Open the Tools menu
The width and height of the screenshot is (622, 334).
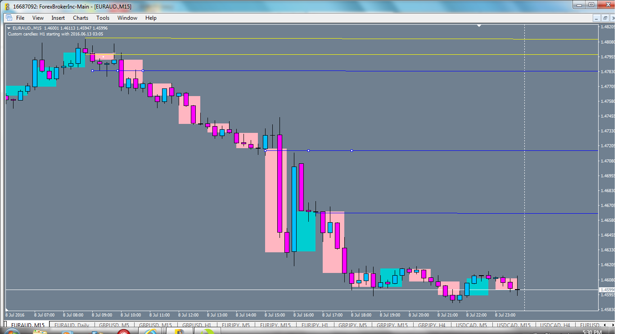click(x=103, y=18)
